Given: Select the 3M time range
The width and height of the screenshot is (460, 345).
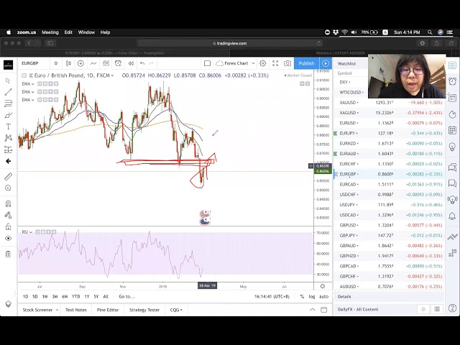Looking at the screenshot, I should [x=55, y=296].
